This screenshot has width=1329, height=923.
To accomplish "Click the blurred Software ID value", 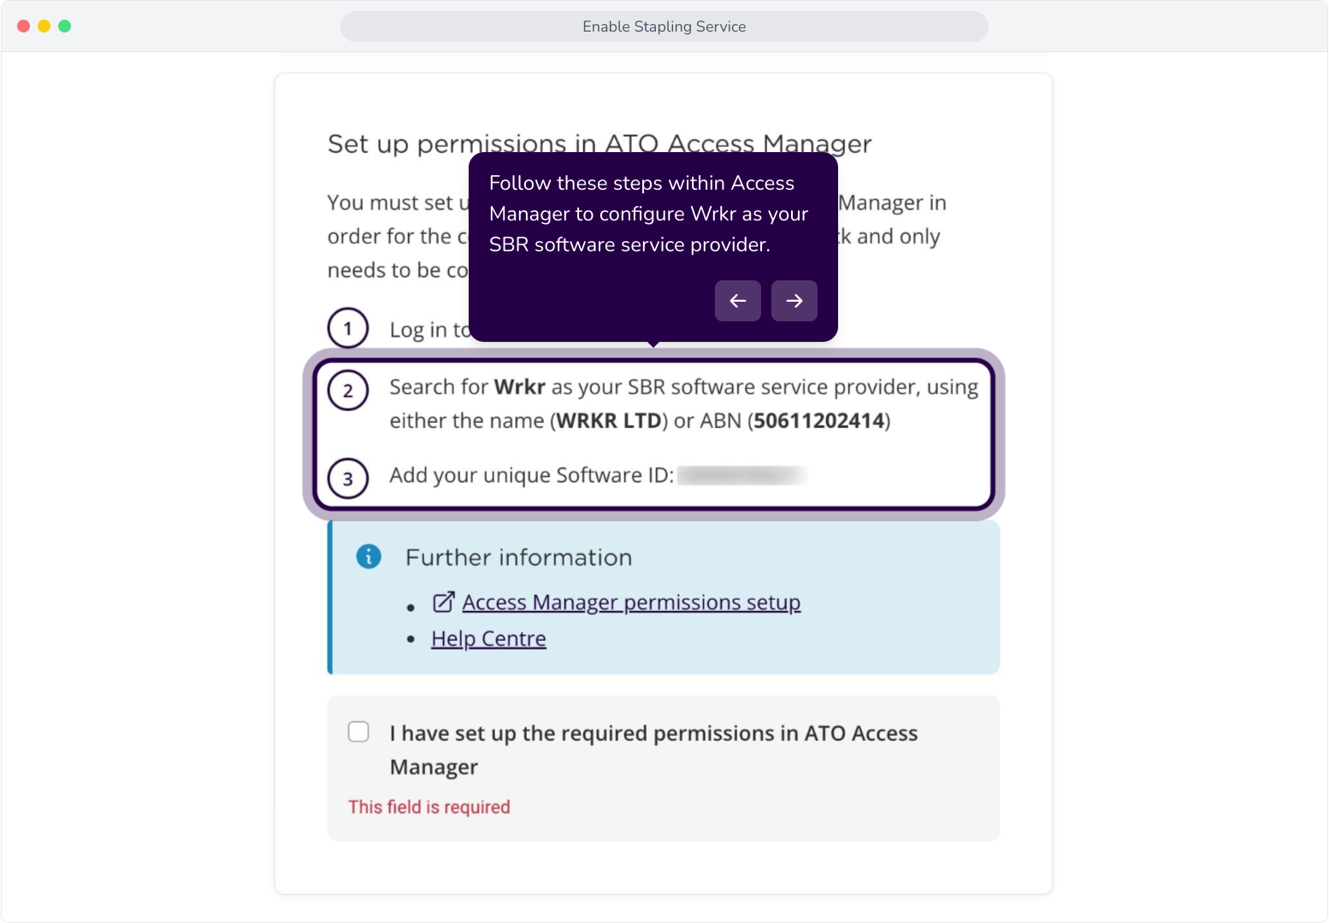I will [742, 475].
